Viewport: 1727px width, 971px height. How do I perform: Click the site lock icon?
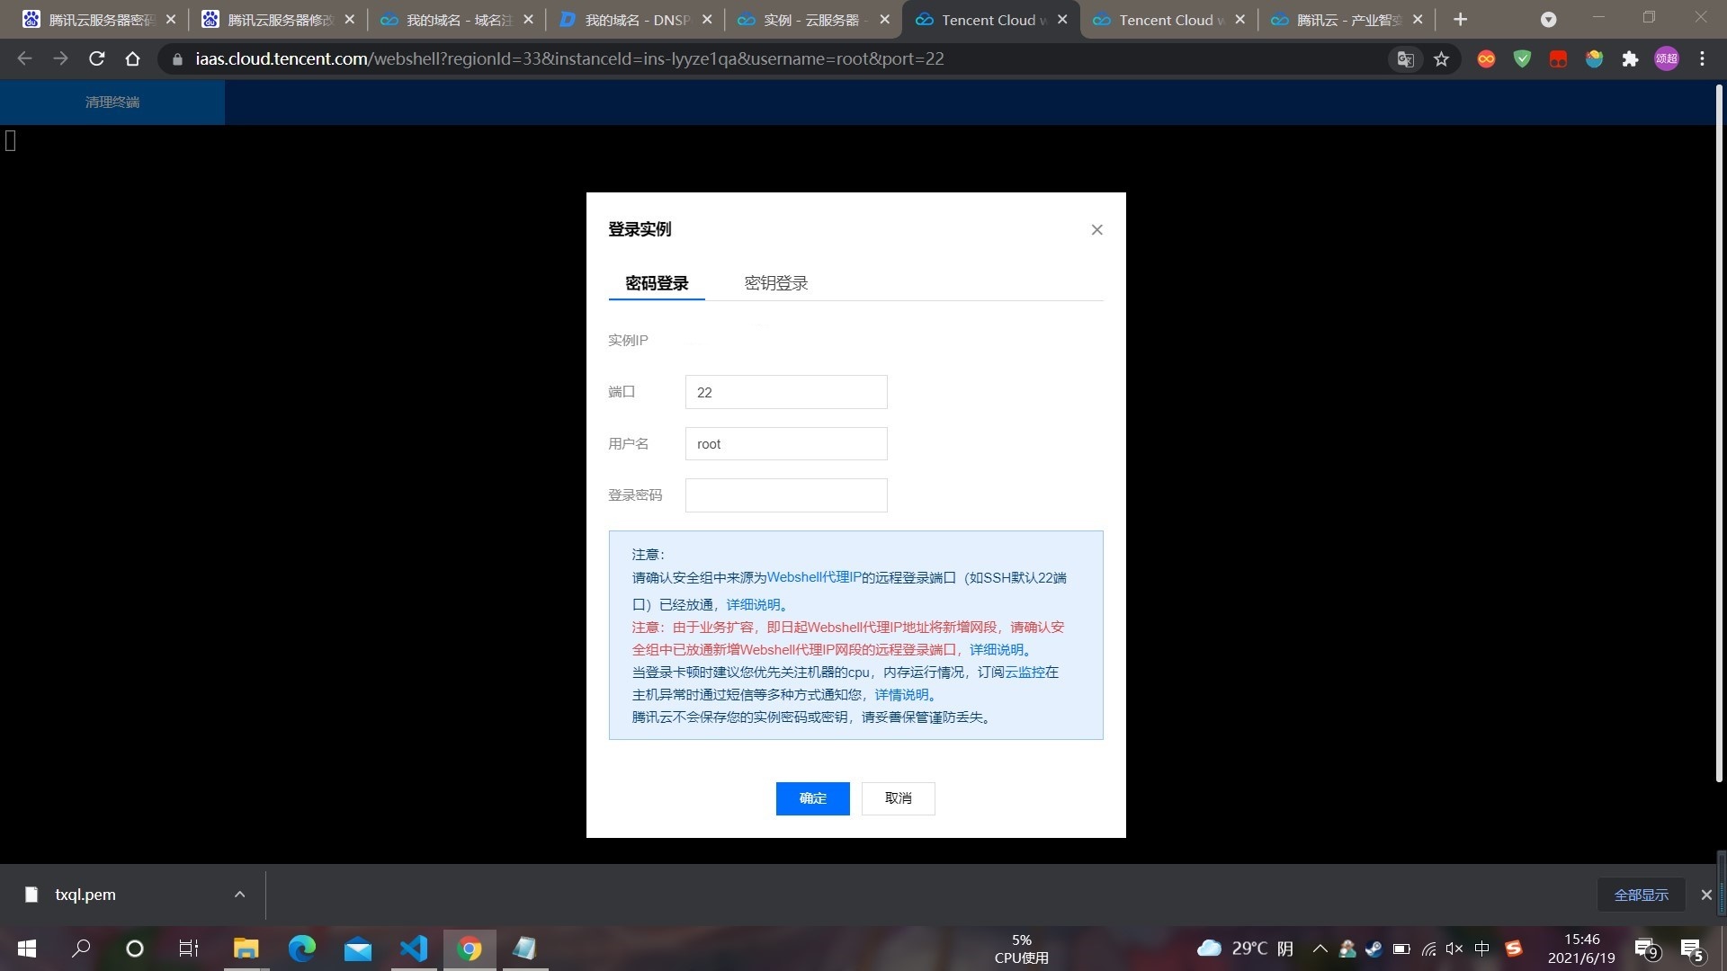[x=177, y=59]
